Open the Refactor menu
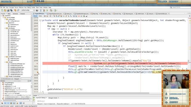This screenshot has height=107, width=191. coord(21,7)
